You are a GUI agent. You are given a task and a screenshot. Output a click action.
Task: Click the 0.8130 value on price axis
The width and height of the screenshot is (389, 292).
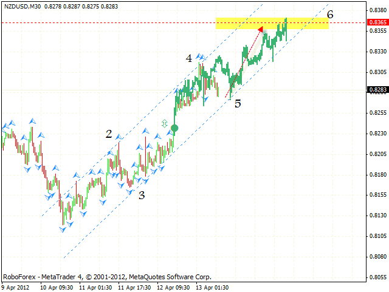click(x=377, y=216)
